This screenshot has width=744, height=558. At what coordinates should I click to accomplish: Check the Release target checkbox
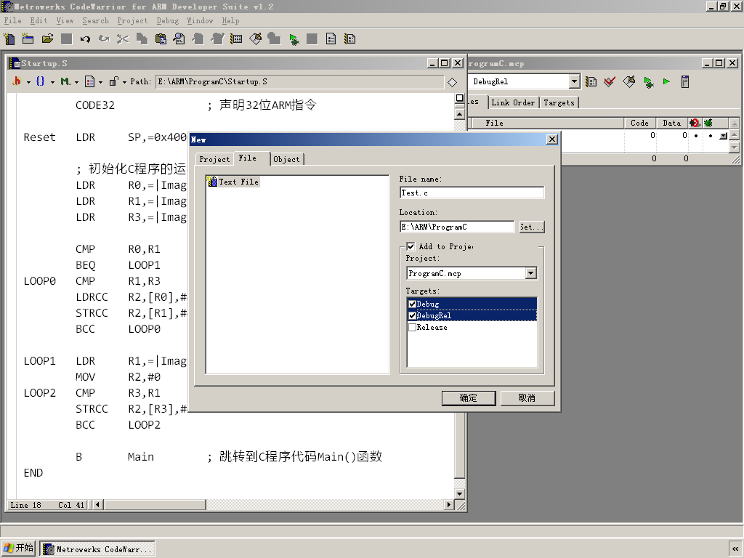pyautogui.click(x=413, y=328)
